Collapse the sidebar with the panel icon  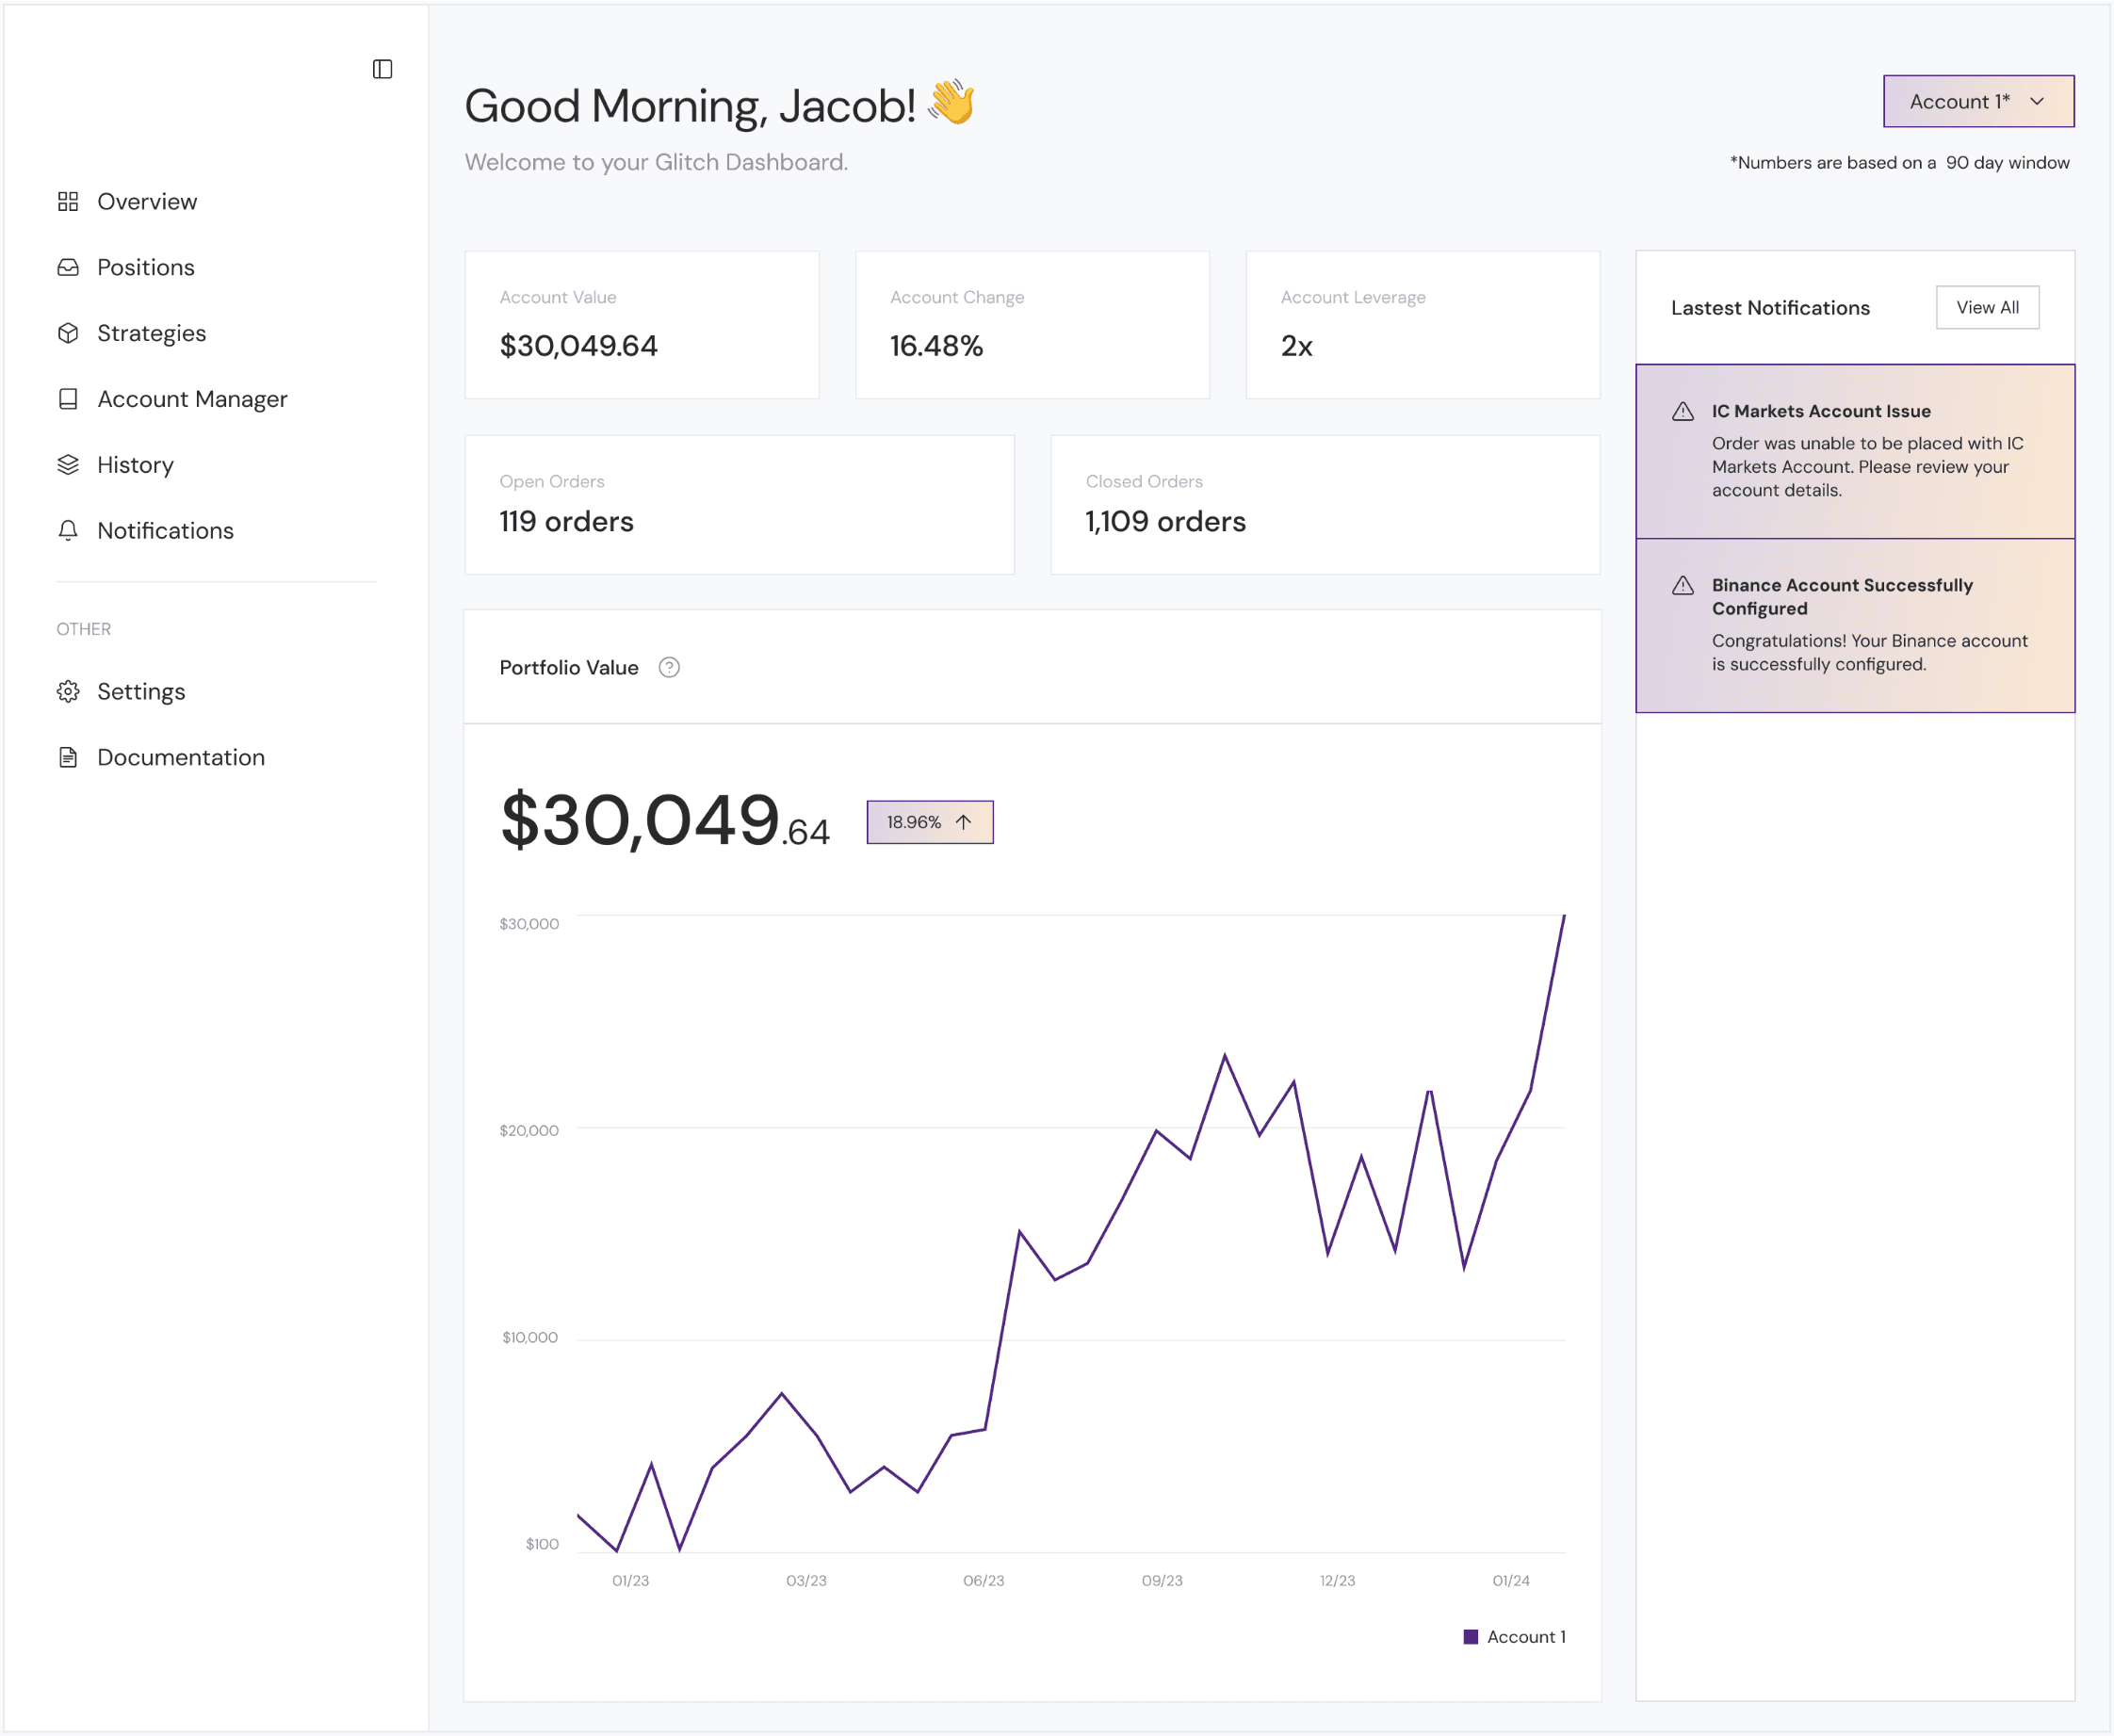tap(382, 69)
